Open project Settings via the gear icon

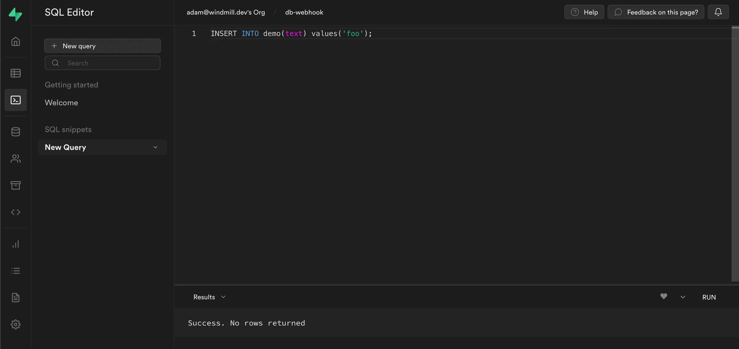click(x=15, y=324)
